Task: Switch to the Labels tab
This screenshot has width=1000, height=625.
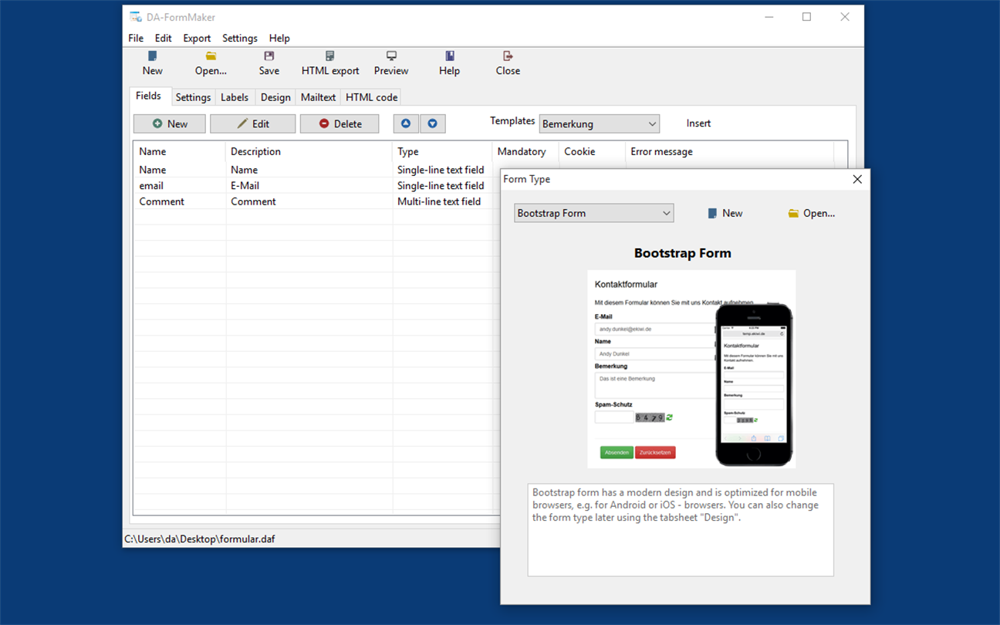Action: tap(235, 97)
